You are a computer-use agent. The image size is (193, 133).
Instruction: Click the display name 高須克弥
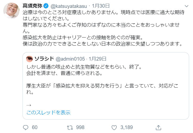point(33,6)
